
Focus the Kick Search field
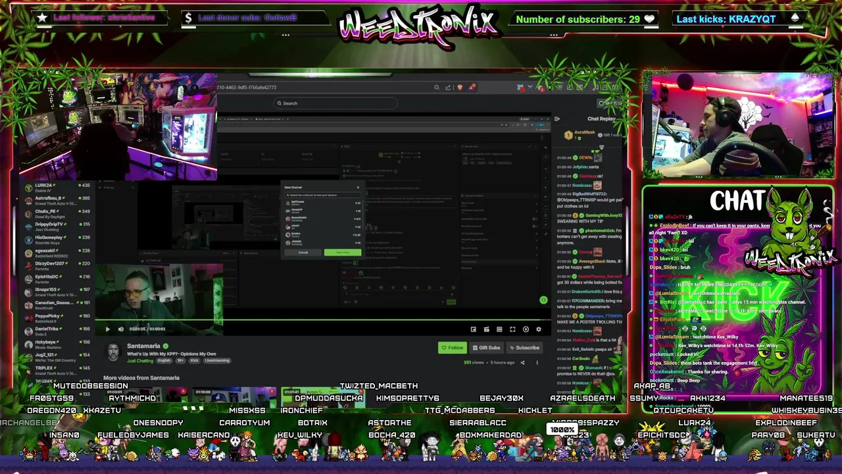tap(335, 103)
